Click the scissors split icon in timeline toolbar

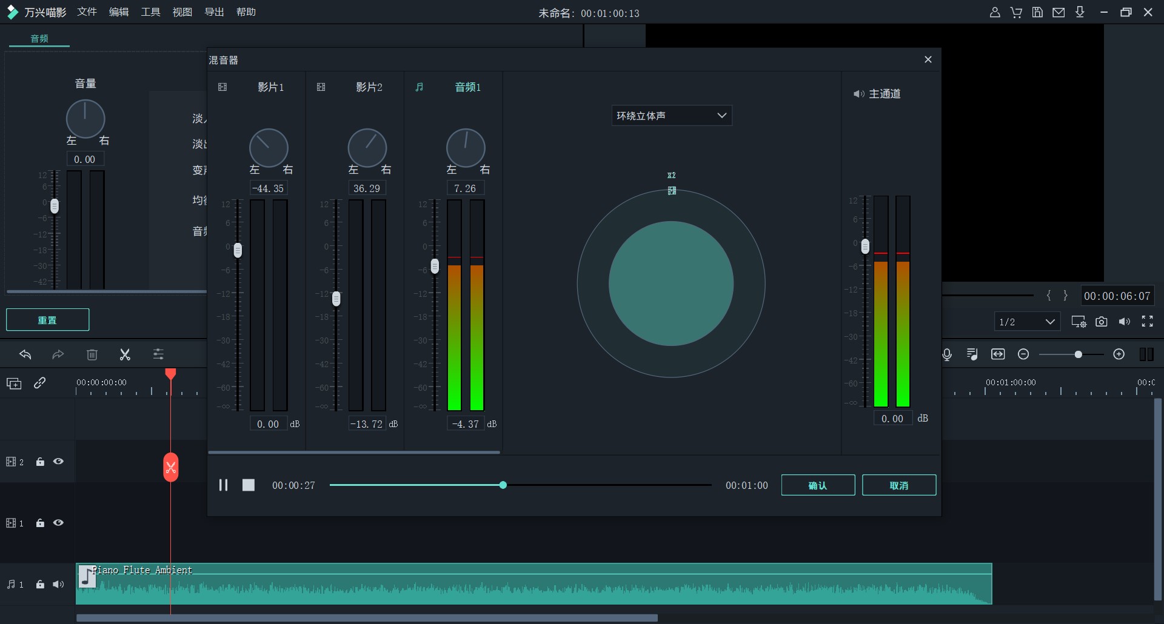click(125, 355)
